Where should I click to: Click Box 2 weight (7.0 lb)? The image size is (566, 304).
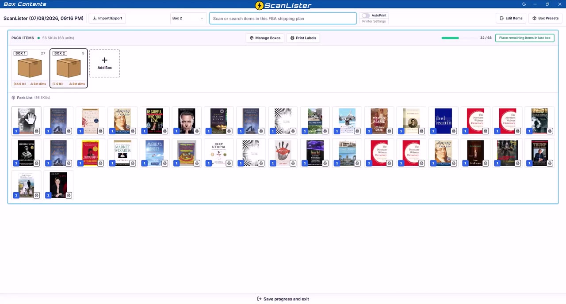[58, 84]
